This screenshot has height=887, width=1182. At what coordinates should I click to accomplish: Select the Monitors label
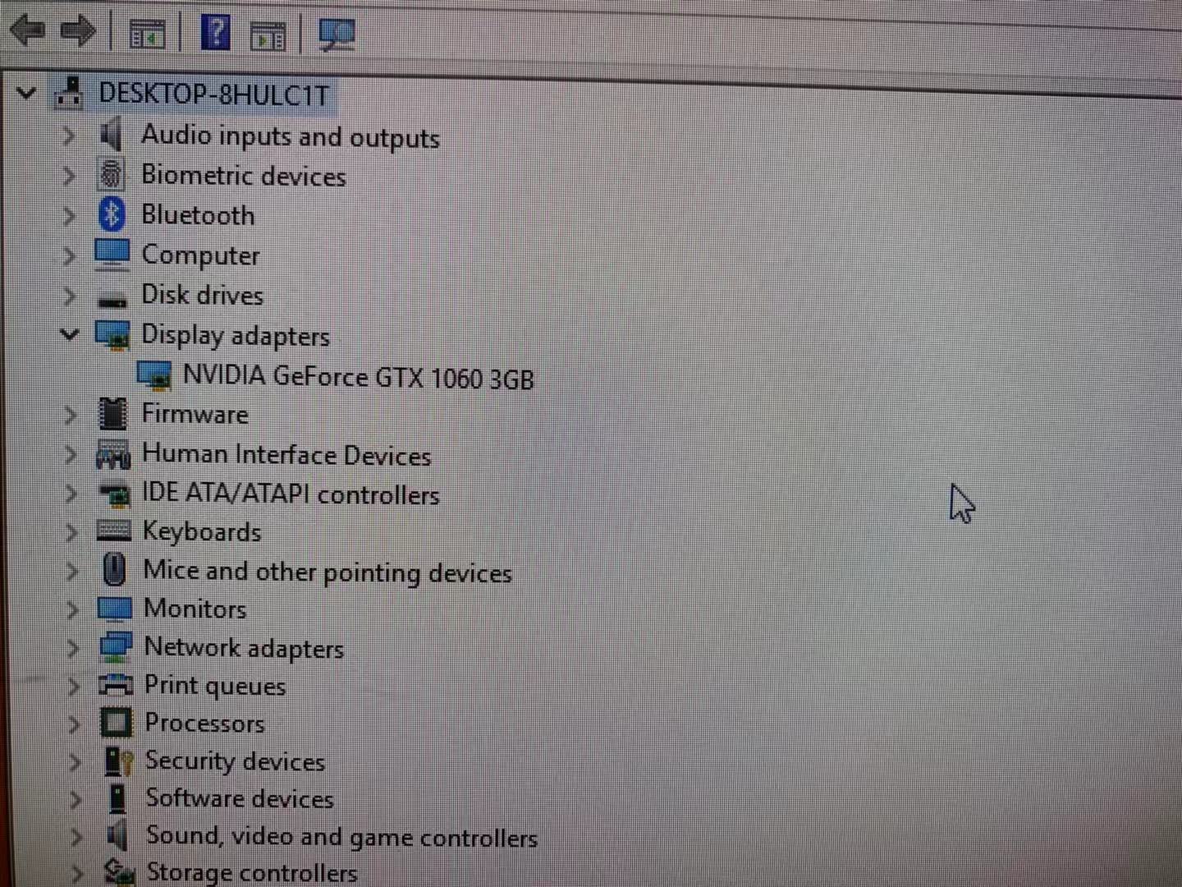pos(195,609)
